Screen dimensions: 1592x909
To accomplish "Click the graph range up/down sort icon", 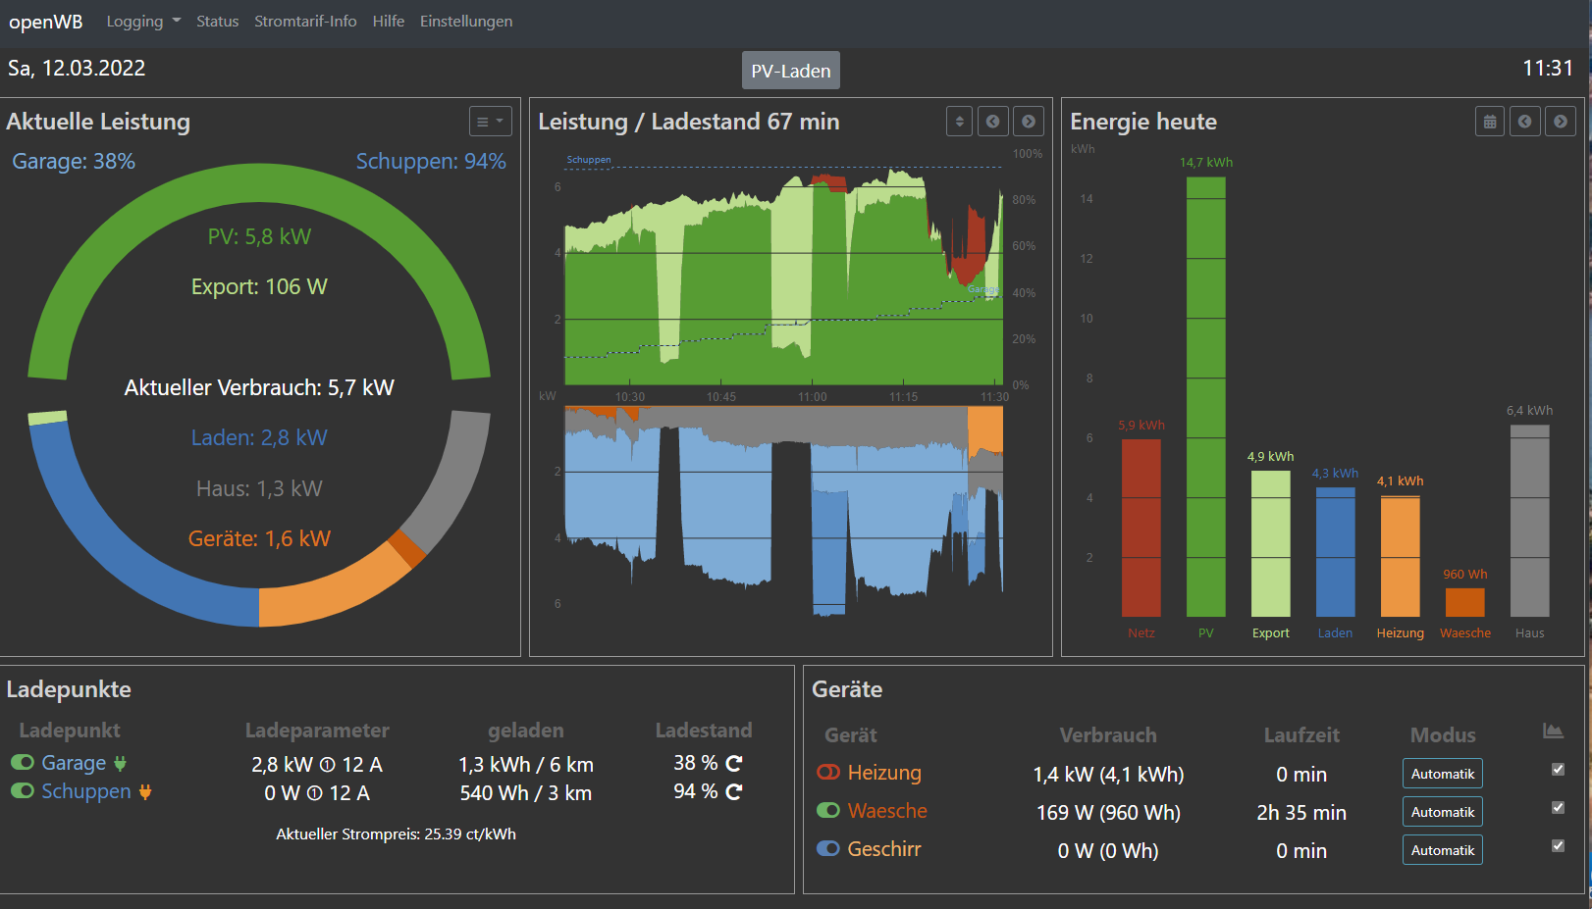I will 959,122.
